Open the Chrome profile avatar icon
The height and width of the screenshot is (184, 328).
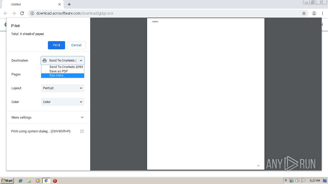pyautogui.click(x=314, y=13)
